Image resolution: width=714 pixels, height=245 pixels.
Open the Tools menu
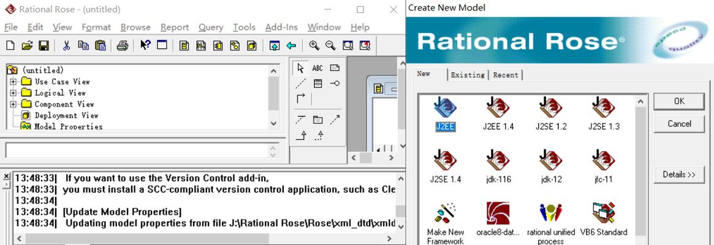tap(244, 28)
